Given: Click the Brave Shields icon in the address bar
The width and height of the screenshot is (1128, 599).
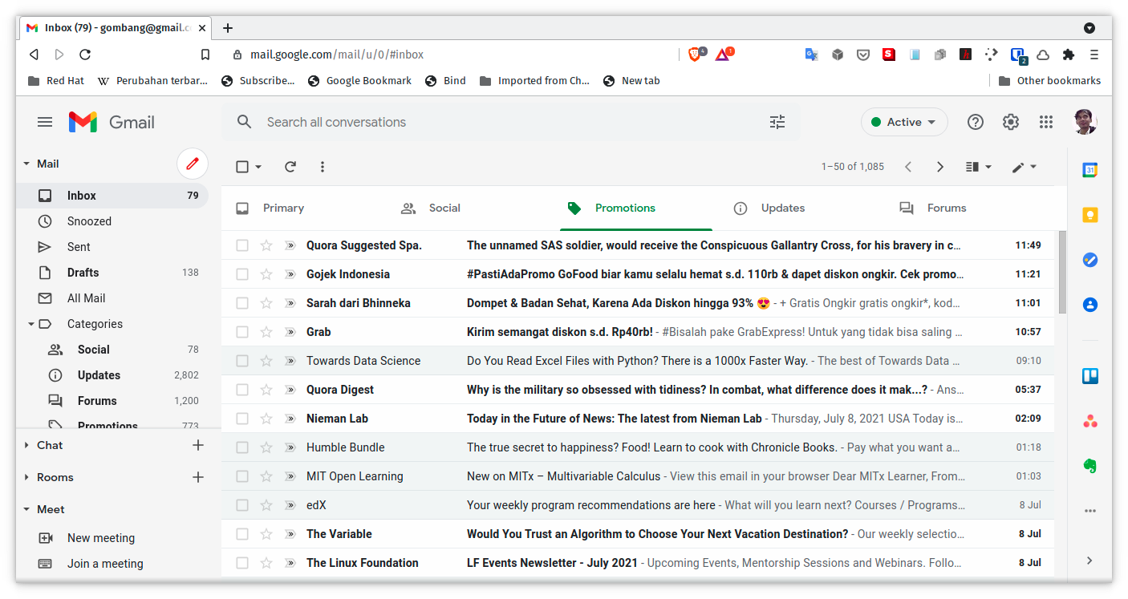Looking at the screenshot, I should click(696, 54).
